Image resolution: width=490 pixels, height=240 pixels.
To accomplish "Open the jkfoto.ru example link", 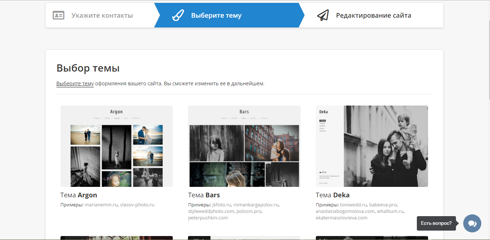I will (222, 205).
